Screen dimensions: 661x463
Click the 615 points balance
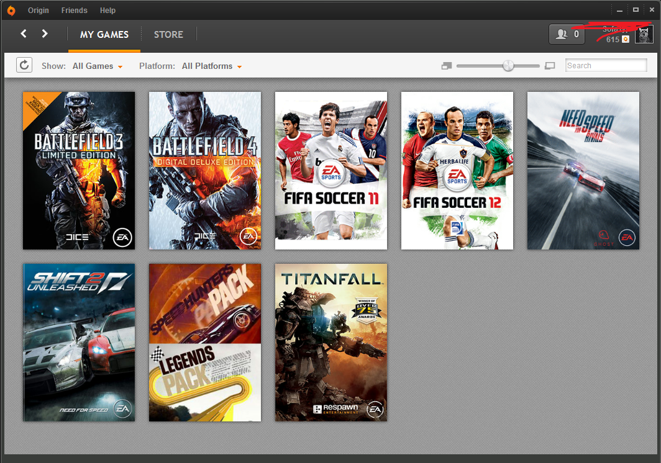613,40
